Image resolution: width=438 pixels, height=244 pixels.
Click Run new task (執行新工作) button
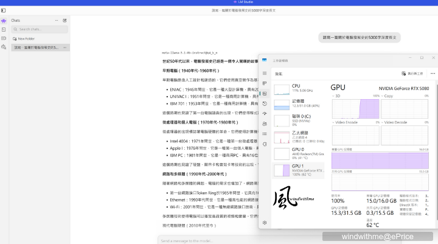[412, 74]
